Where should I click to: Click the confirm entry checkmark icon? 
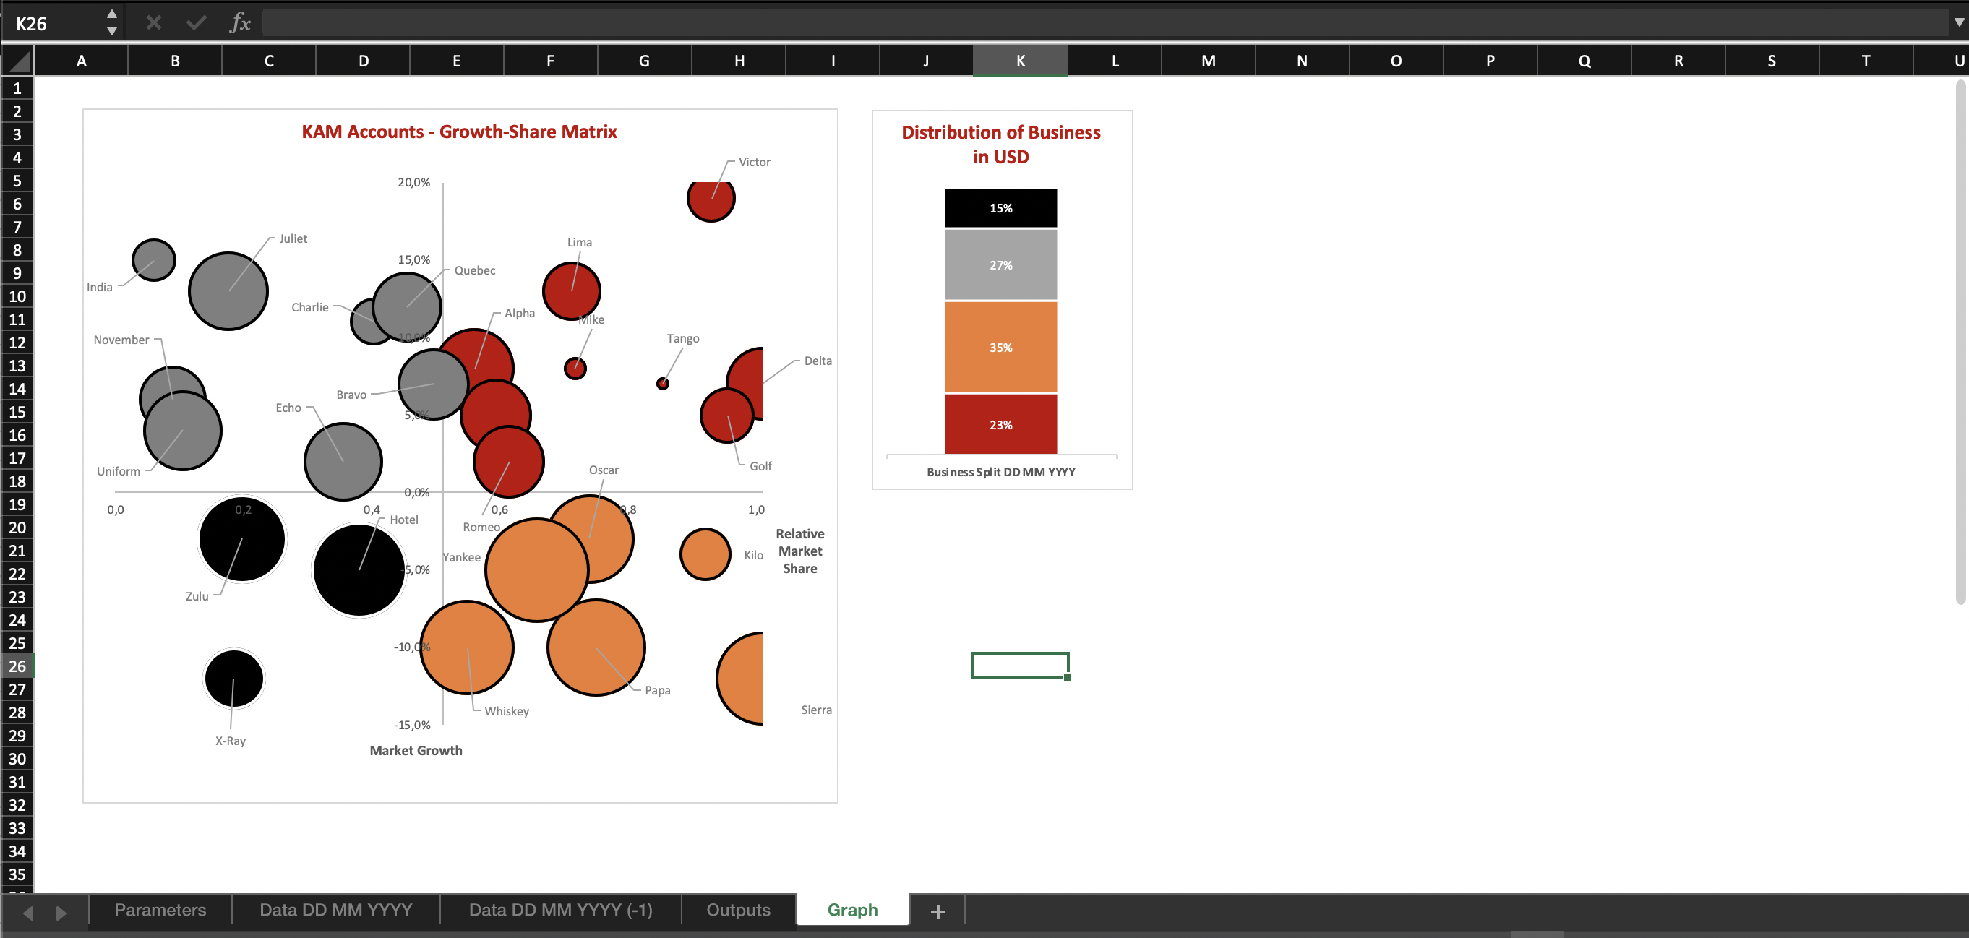point(197,23)
